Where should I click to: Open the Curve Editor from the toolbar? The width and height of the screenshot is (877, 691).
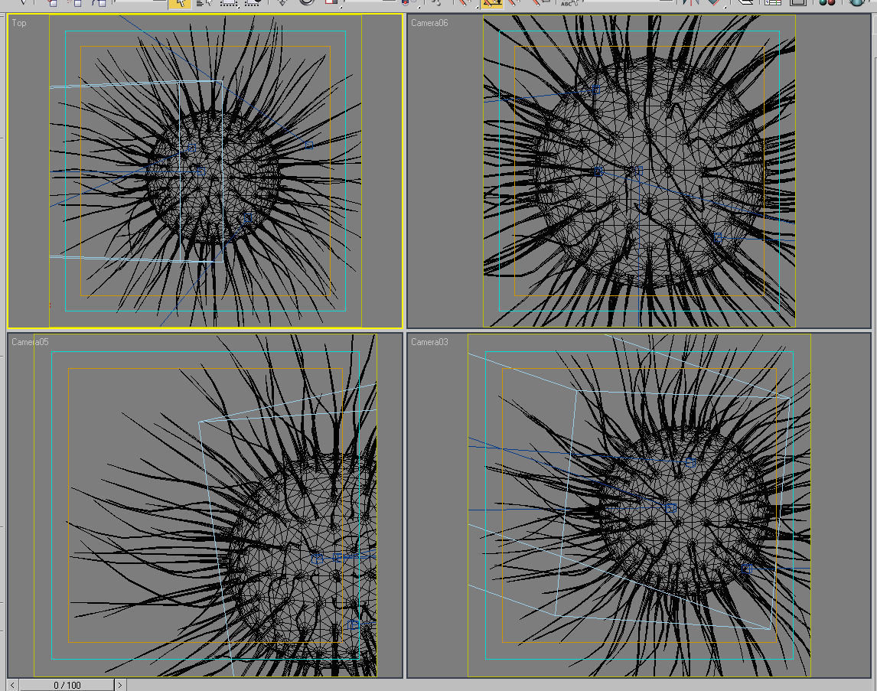772,3
